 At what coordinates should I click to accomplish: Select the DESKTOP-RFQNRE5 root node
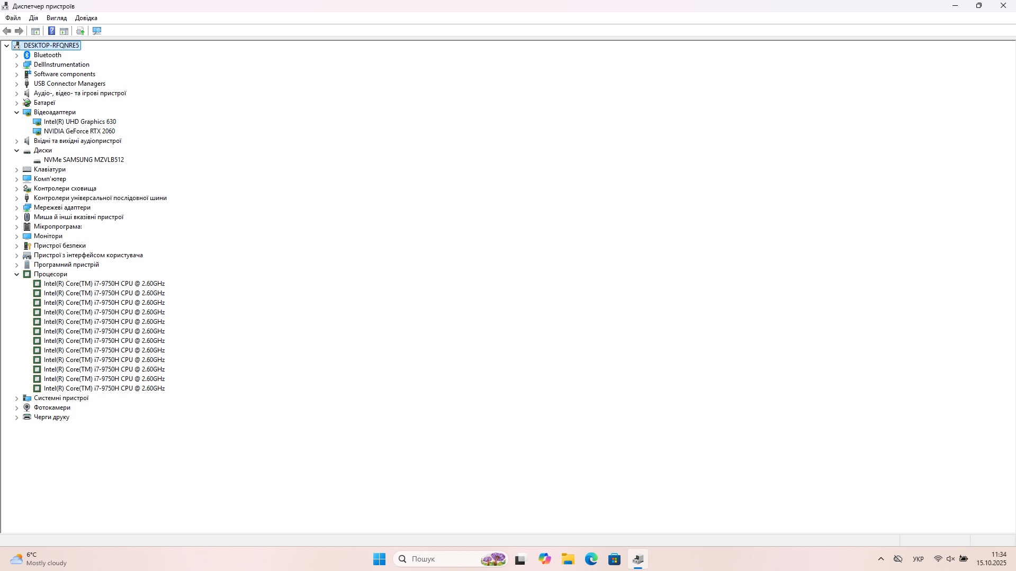tap(51, 46)
